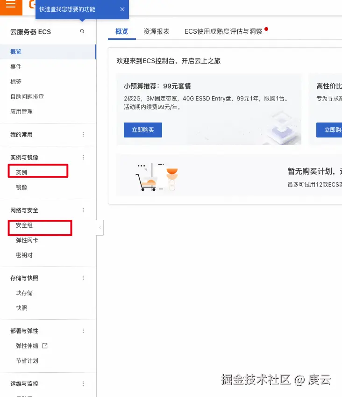Click 立即购买 on the 99元套餐 card
The width and height of the screenshot is (342, 397).
(143, 130)
